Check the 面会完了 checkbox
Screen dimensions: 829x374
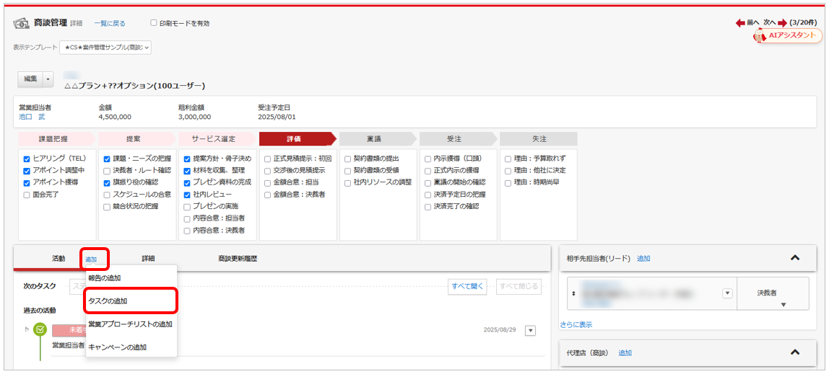click(27, 195)
